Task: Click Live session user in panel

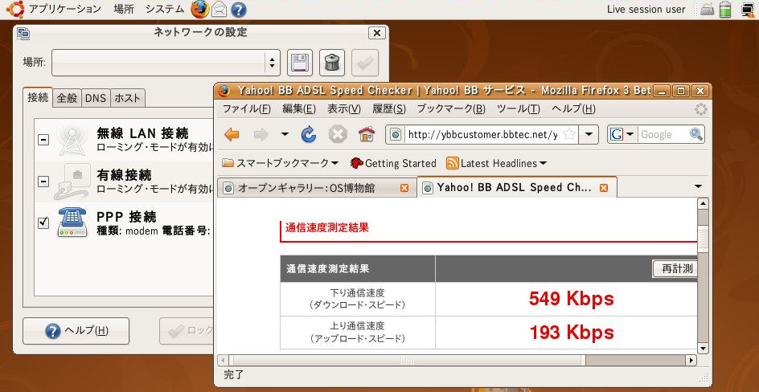Action: (x=646, y=9)
